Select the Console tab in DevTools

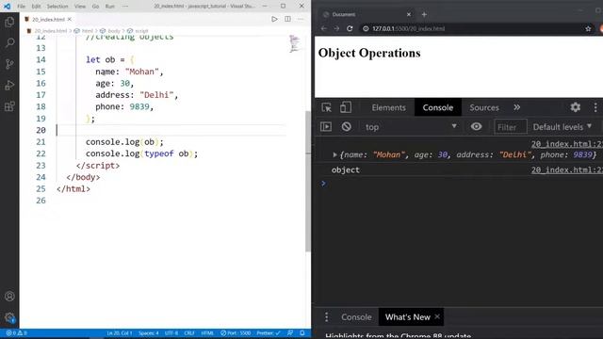437,107
